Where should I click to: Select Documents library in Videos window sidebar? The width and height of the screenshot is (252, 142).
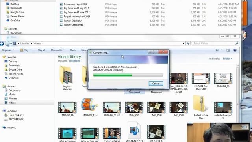(15, 90)
